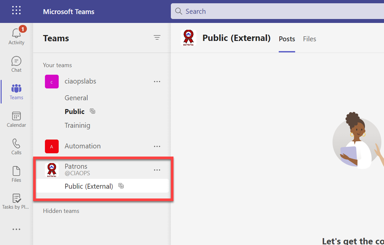This screenshot has height=245, width=384.
Task: Open the General channel
Action: [76, 98]
